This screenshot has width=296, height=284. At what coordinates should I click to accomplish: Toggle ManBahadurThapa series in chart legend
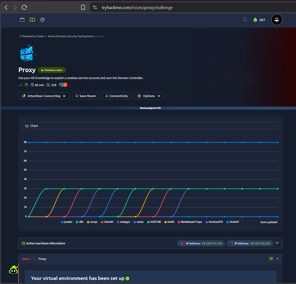tap(190, 222)
